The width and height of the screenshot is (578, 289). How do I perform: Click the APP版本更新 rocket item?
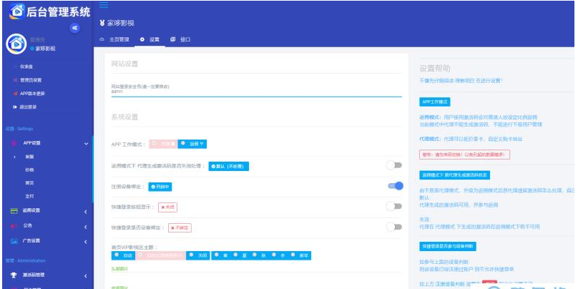click(31, 93)
